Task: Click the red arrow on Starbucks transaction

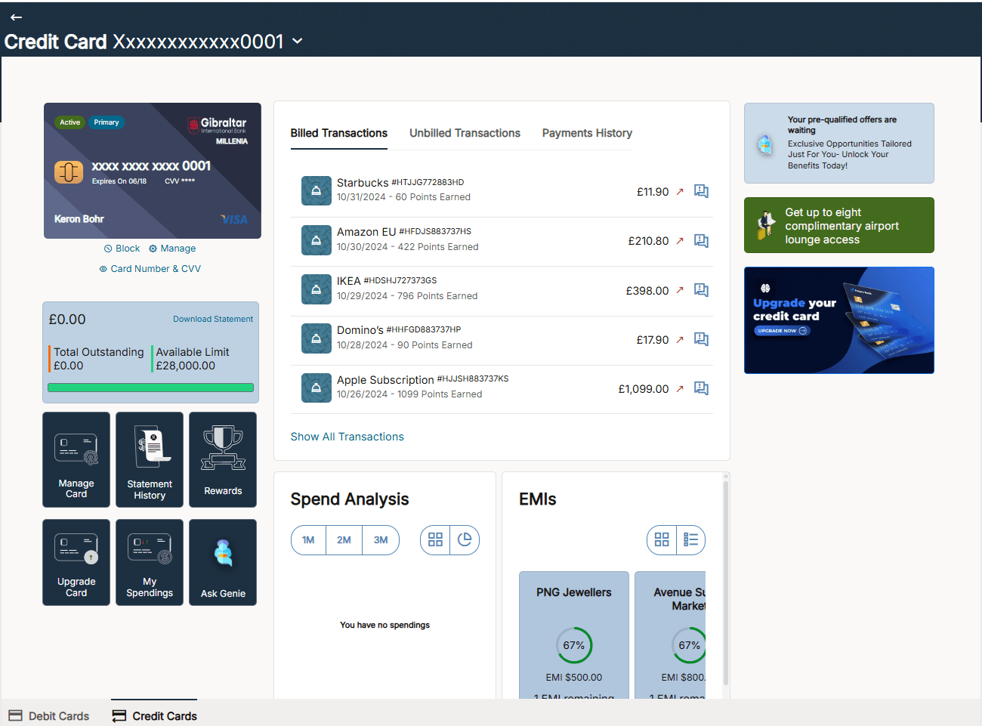Action: (x=680, y=192)
